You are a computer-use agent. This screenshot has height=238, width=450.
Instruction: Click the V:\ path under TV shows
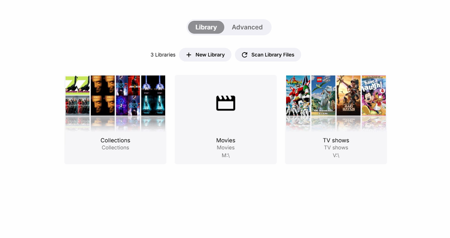click(336, 155)
